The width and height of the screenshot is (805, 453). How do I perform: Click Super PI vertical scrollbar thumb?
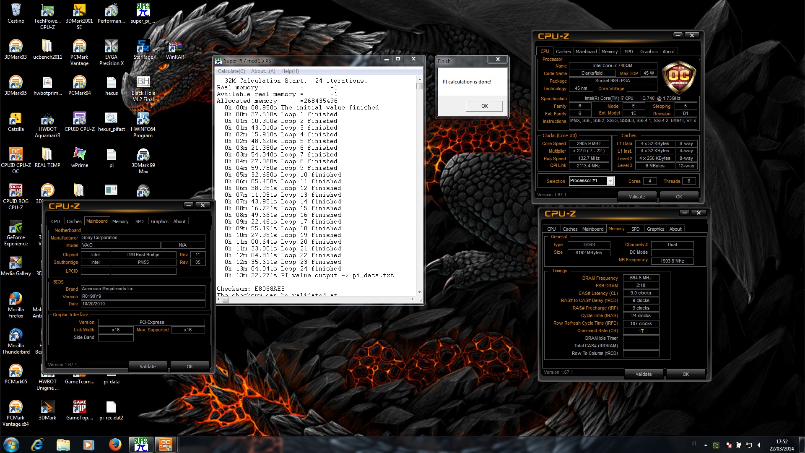tap(419, 86)
